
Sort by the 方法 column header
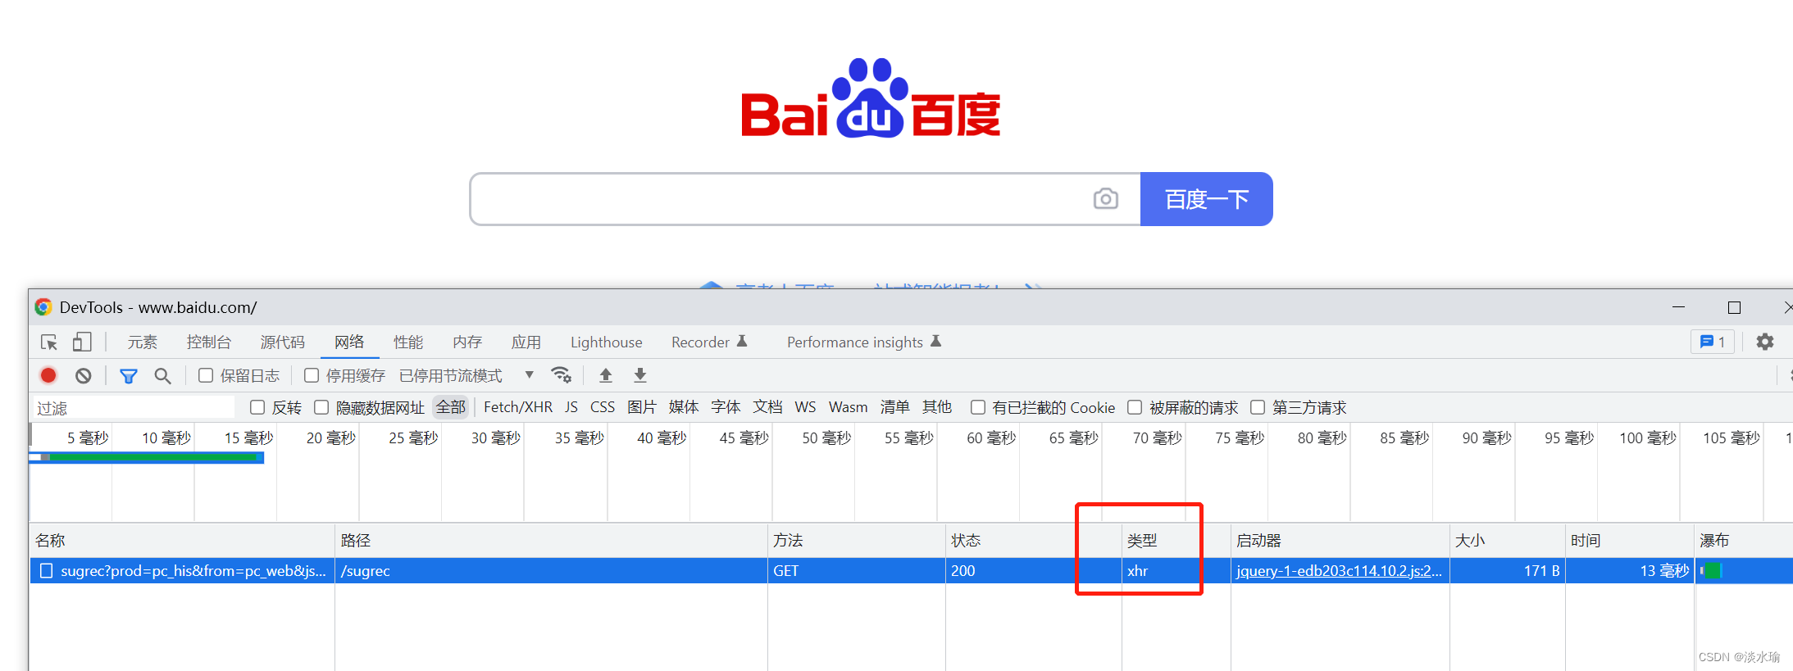857,541
